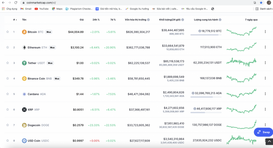Click the address bar URL field
The image size is (273, 148).
136,3
